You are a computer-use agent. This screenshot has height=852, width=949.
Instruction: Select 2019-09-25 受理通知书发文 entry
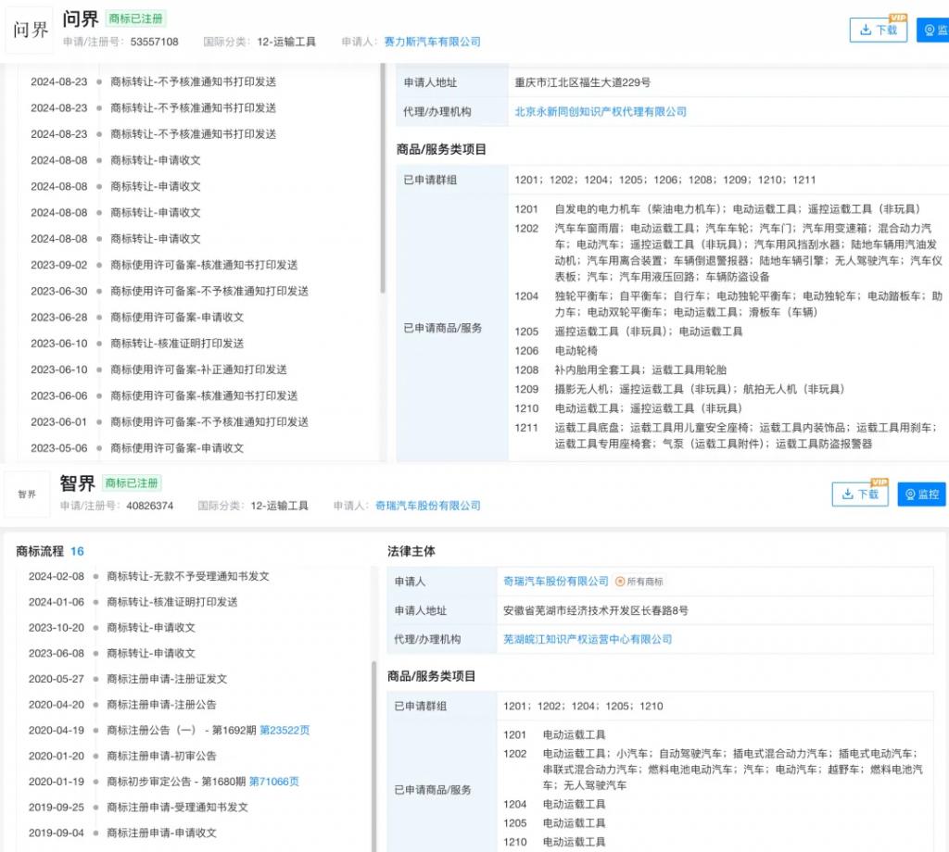pos(138,808)
